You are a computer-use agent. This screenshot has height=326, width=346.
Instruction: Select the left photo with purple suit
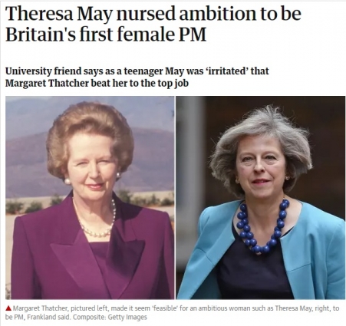tap(90, 197)
